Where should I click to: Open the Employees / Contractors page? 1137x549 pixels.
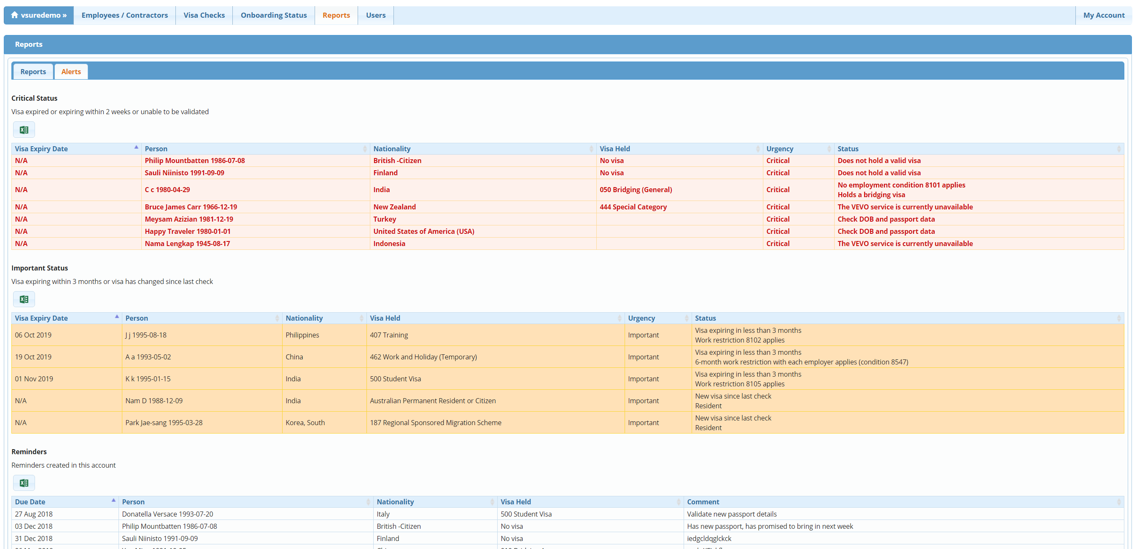pyautogui.click(x=124, y=15)
